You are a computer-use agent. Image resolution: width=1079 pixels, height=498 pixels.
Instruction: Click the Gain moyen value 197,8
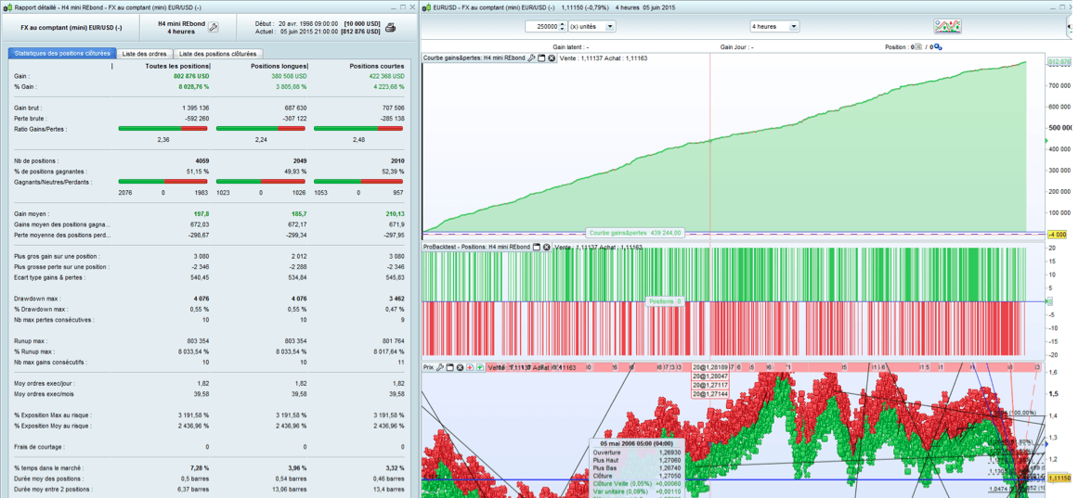coord(201,214)
